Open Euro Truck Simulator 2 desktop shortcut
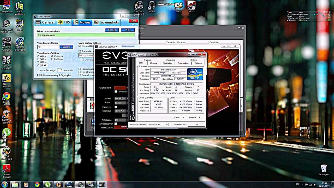This screenshot has width=334, height=188. pyautogui.click(x=139, y=8)
